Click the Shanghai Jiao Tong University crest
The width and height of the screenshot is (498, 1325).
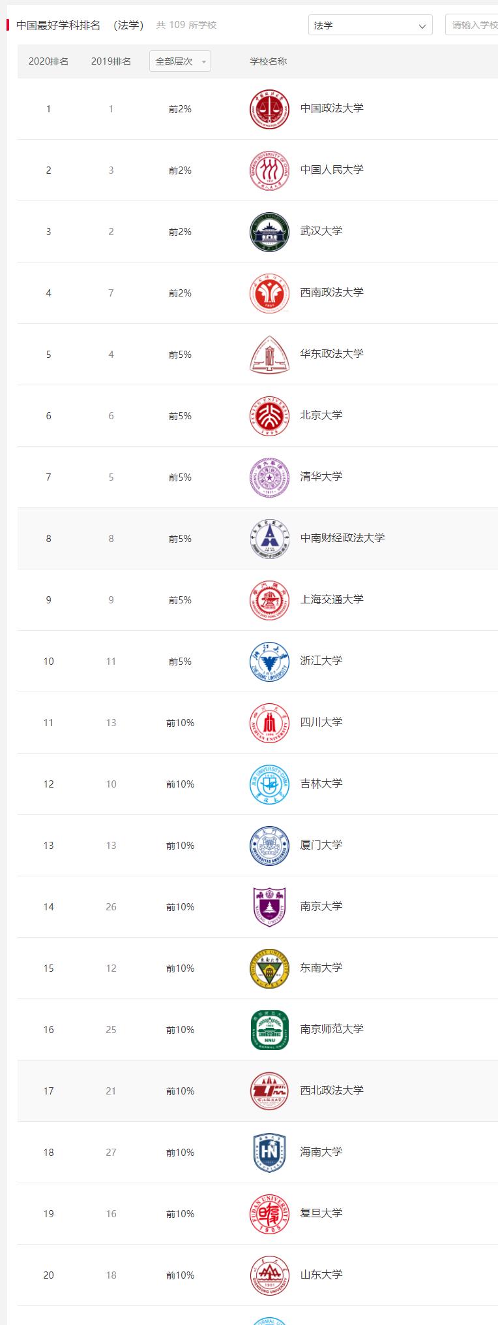[x=269, y=599]
